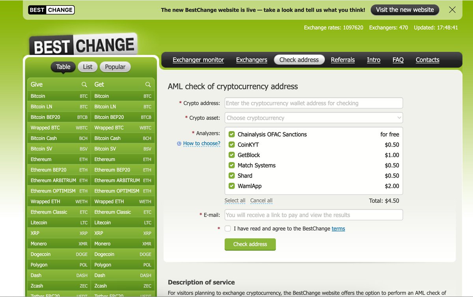Select Dash in the Get column
Viewport: 473px width, 297px height.
click(x=123, y=275)
